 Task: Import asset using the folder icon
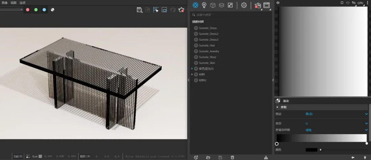[208, 157]
